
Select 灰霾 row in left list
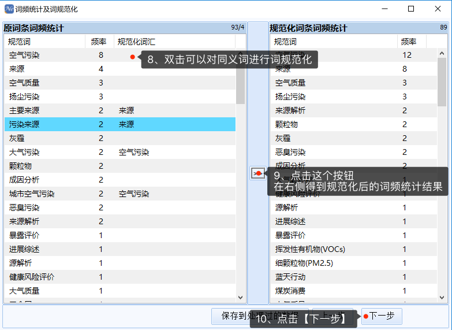[120, 138]
